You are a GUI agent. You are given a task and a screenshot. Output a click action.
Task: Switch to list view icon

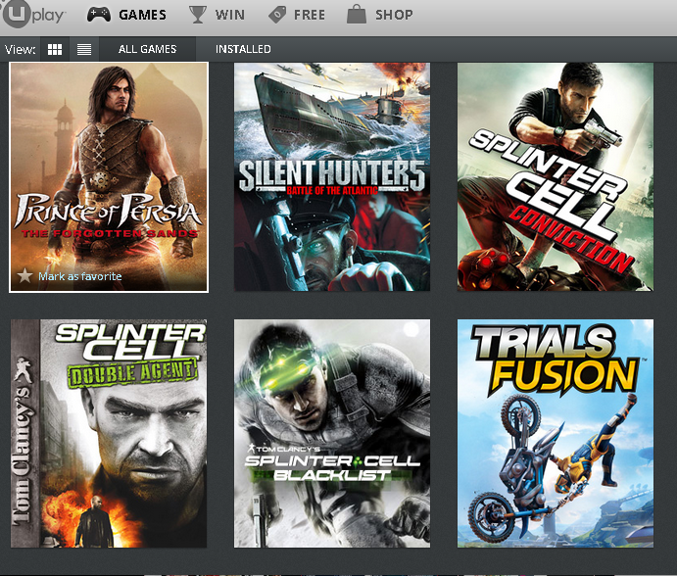point(84,49)
